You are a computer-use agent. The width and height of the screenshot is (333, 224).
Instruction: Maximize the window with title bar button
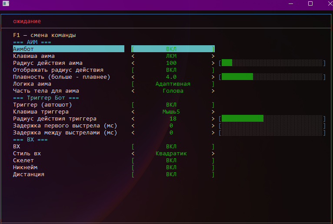tap(310, 3)
